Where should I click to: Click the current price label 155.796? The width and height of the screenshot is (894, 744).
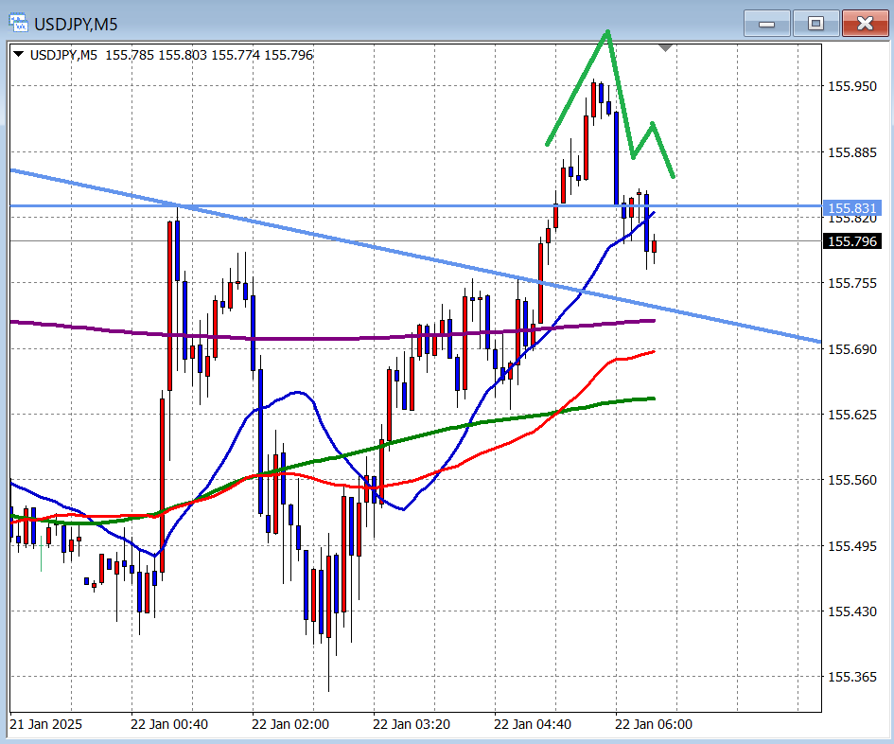coord(853,241)
